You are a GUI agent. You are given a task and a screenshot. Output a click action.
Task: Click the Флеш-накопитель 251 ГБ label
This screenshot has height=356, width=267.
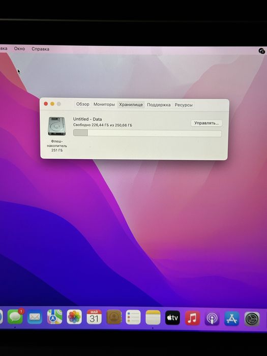pos(57,145)
